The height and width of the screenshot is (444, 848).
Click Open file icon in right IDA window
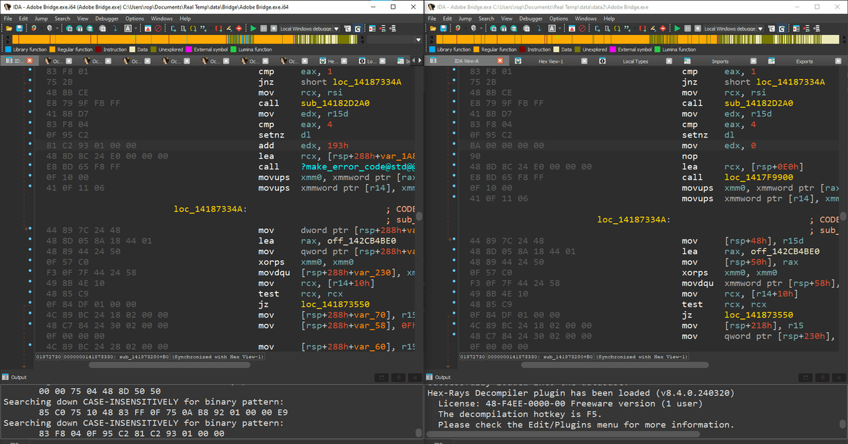pos(433,28)
